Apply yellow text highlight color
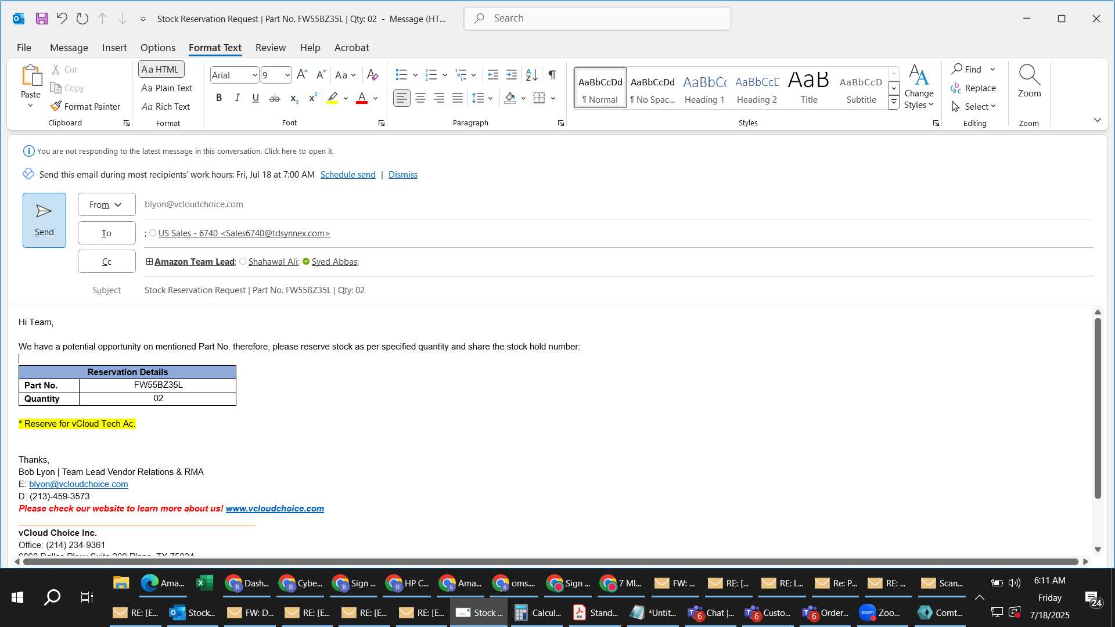The height and width of the screenshot is (627, 1115). (332, 98)
